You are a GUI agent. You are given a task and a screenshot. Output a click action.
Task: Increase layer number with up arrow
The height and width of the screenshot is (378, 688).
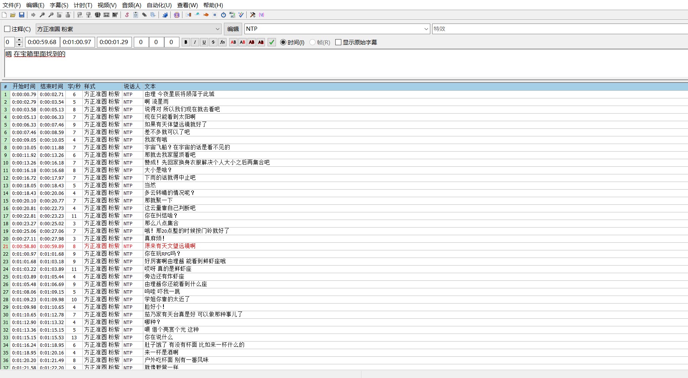[x=19, y=40]
